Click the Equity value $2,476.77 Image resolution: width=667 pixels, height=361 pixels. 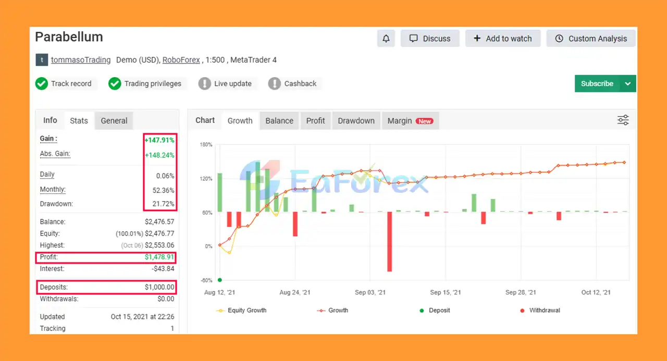pos(159,234)
